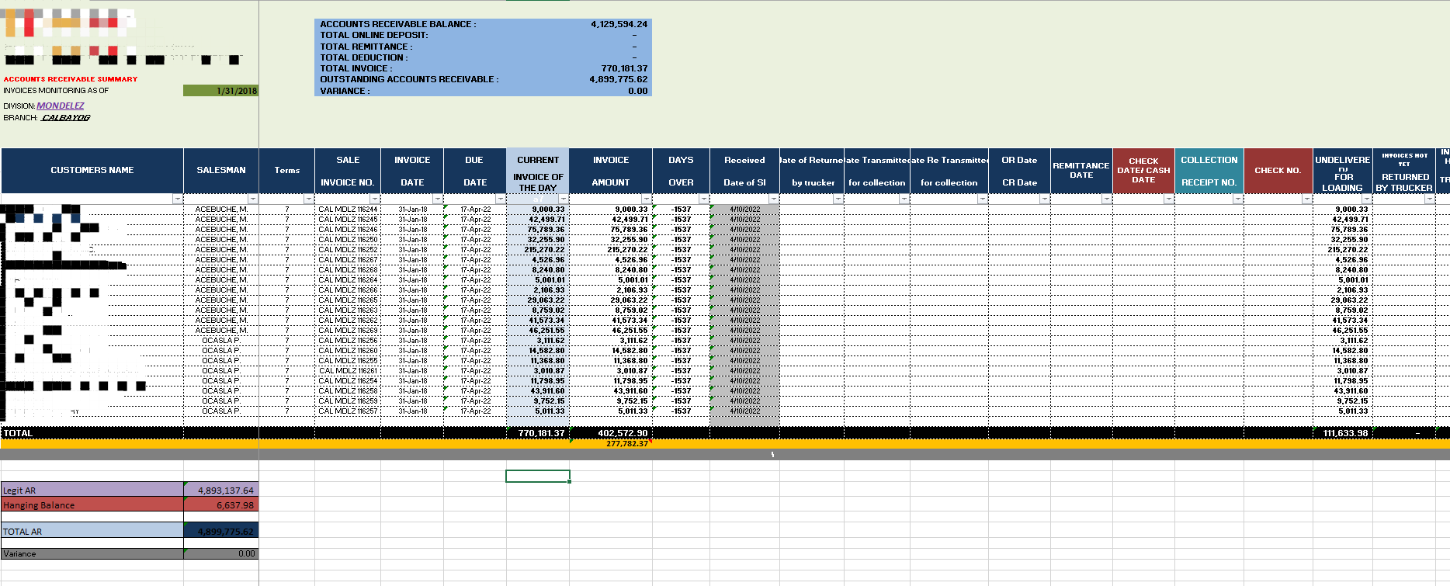
Task: Expand the INVOICES NOT YET RETURNED filter
Action: pyautogui.click(x=1430, y=199)
